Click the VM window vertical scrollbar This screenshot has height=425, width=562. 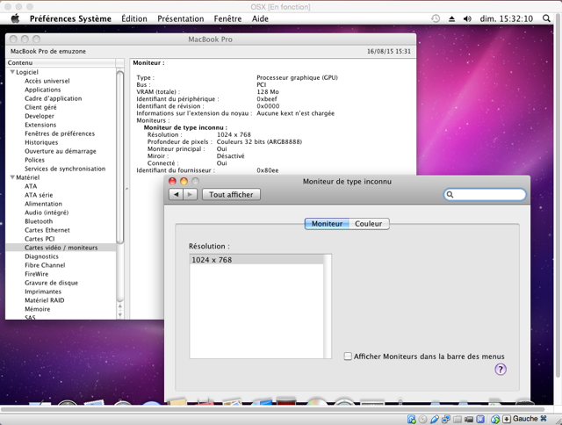pyautogui.click(x=558, y=197)
